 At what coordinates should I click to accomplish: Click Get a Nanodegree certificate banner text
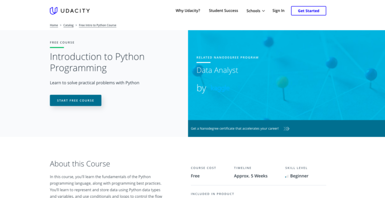pos(235,129)
